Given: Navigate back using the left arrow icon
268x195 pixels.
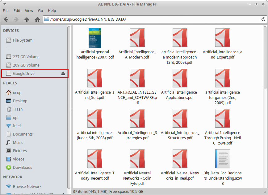Looking at the screenshot, I should (6, 19).
